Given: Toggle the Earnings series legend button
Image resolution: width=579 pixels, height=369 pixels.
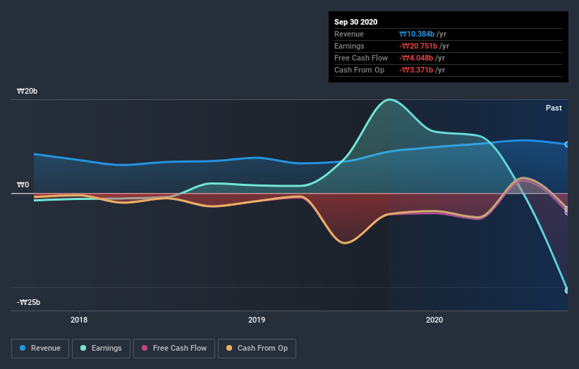Looking at the screenshot, I should tap(101, 349).
